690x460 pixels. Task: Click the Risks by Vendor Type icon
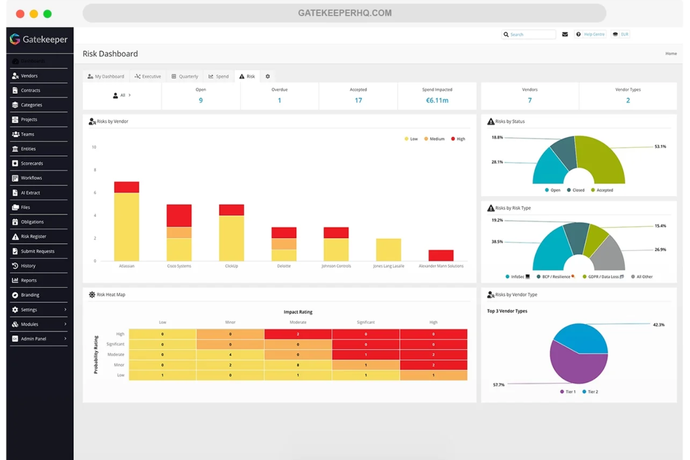coord(490,295)
